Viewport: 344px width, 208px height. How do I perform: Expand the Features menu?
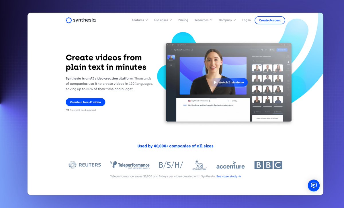[140, 20]
